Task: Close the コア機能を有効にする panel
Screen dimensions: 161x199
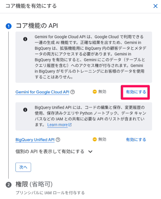Action: [x=155, y=6]
